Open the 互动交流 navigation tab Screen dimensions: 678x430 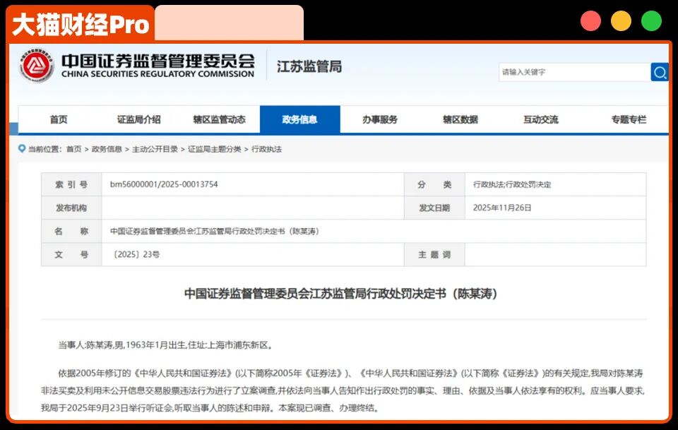click(x=540, y=119)
